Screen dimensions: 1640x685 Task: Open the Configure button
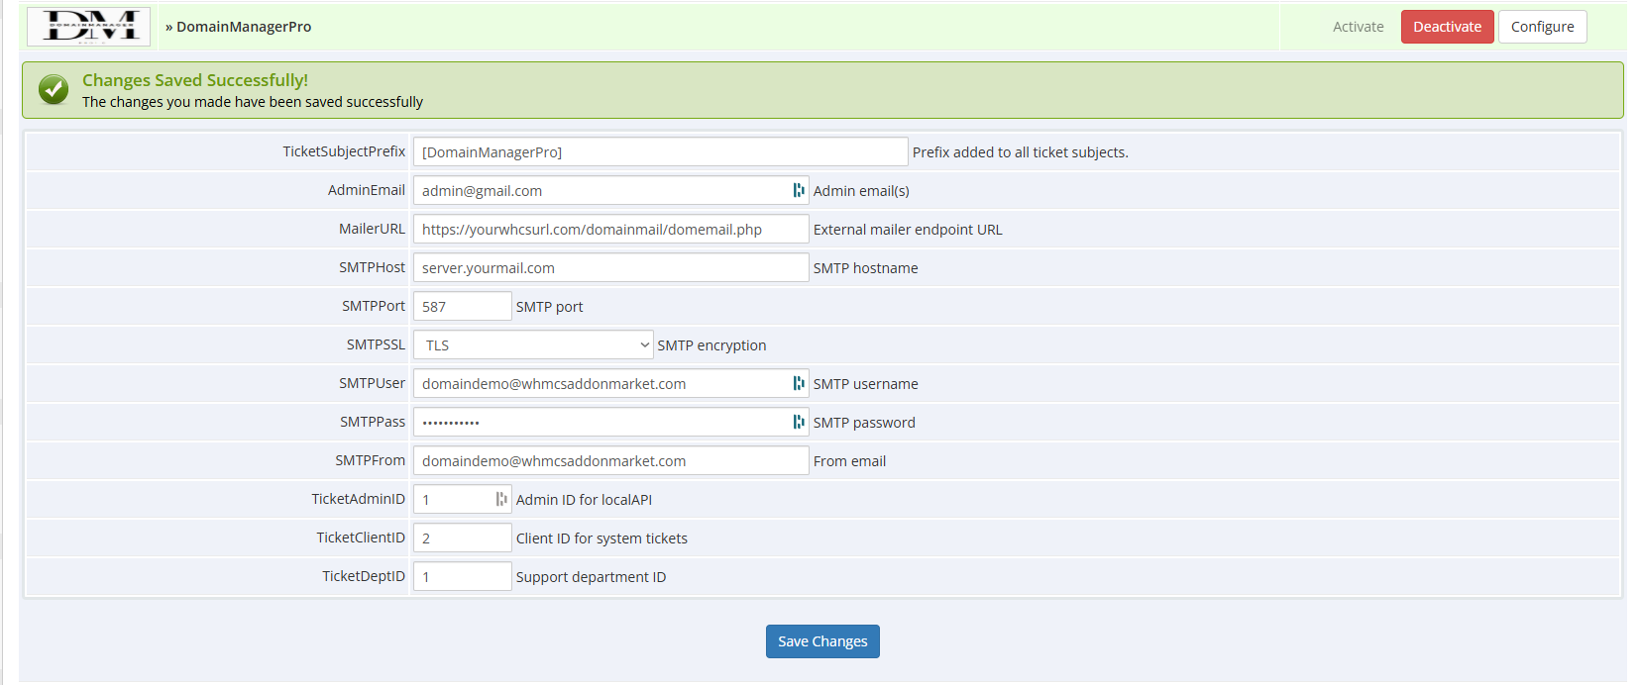pos(1541,27)
